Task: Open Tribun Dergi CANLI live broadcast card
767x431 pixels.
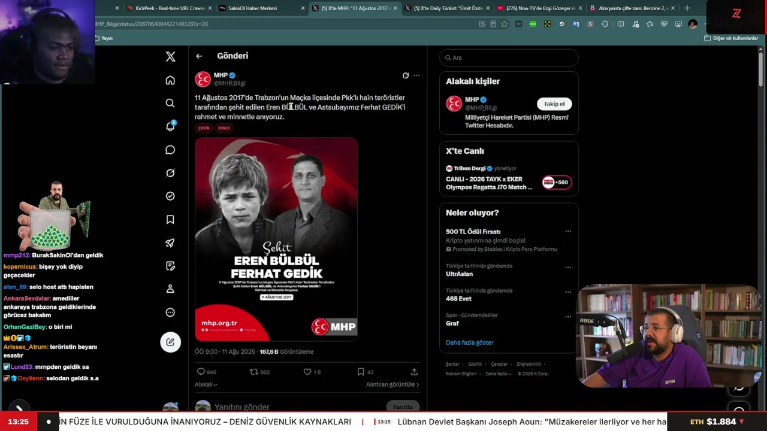Action: click(509, 178)
